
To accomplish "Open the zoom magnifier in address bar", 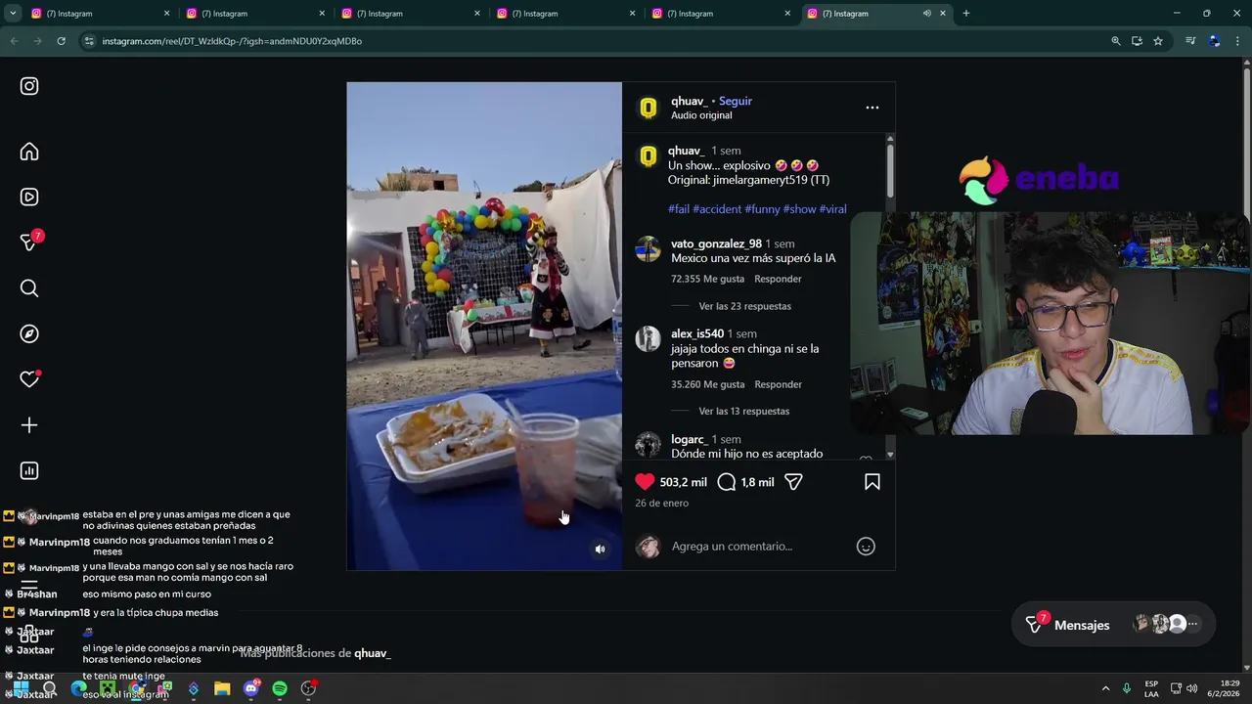I will pos(1115,41).
